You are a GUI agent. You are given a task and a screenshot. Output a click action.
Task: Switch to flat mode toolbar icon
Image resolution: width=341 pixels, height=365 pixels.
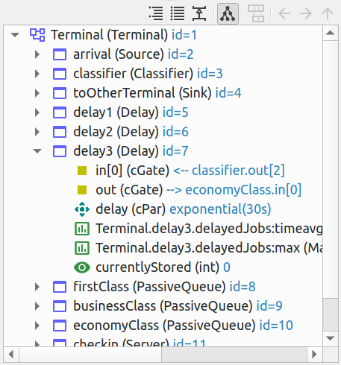[x=178, y=13]
